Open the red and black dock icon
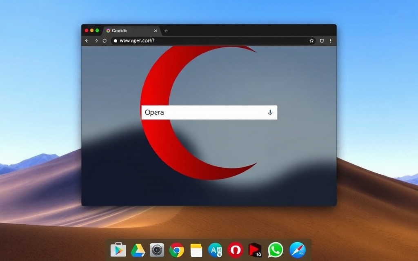418x261 pixels. (x=255, y=250)
